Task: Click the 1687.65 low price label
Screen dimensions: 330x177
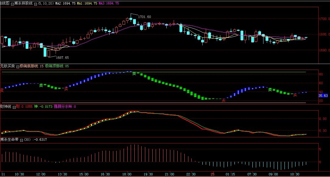Action: click(62, 58)
